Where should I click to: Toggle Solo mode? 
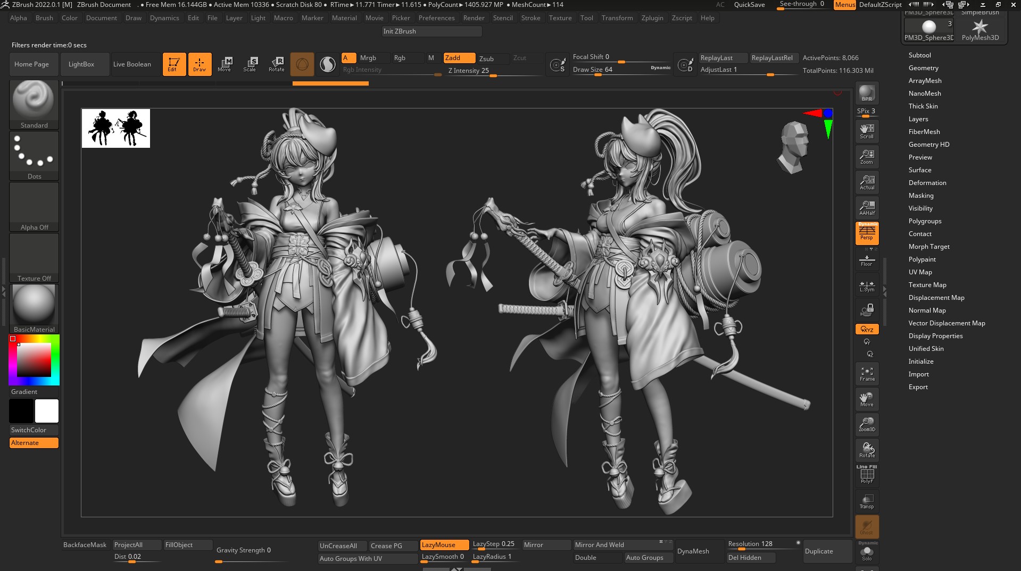point(867,553)
